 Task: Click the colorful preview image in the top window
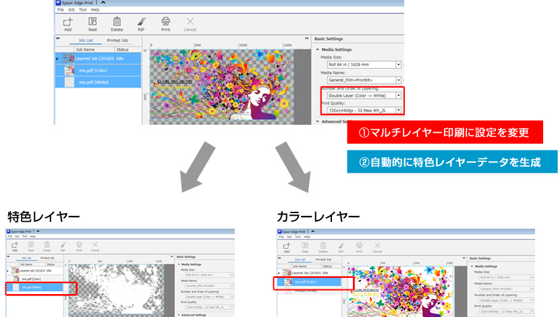(x=221, y=85)
